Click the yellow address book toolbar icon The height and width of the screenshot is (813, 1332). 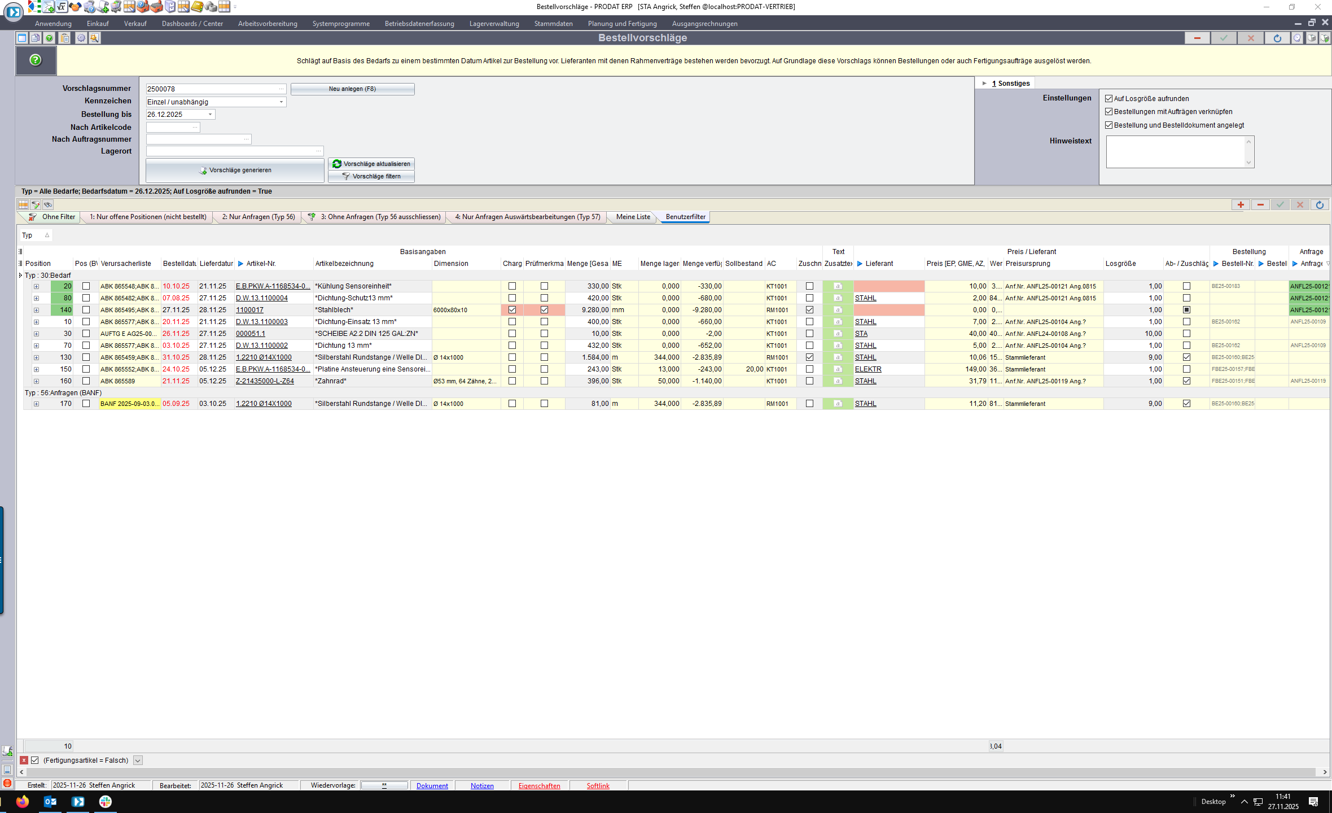click(x=197, y=7)
